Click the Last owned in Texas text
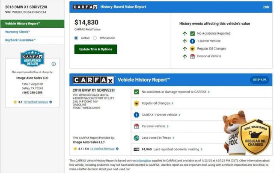 156,138
